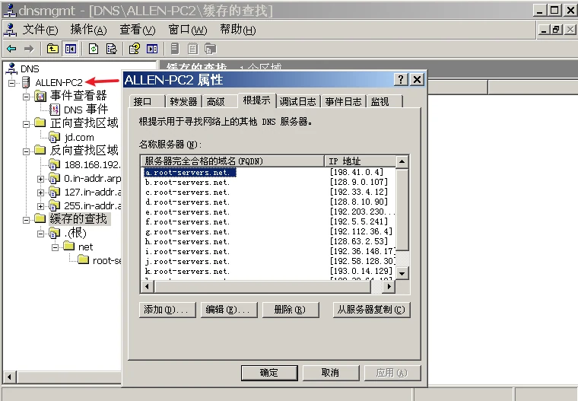Click the 从服务器复制(C) button
578x401 pixels.
[371, 310]
